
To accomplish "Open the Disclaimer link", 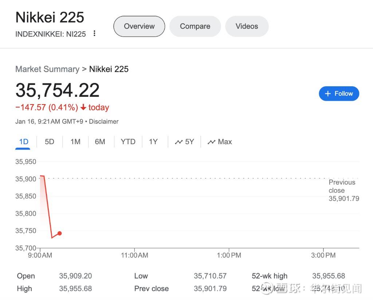I will click(104, 122).
